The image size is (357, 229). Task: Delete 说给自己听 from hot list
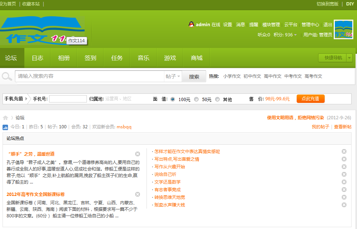tap(344, 174)
